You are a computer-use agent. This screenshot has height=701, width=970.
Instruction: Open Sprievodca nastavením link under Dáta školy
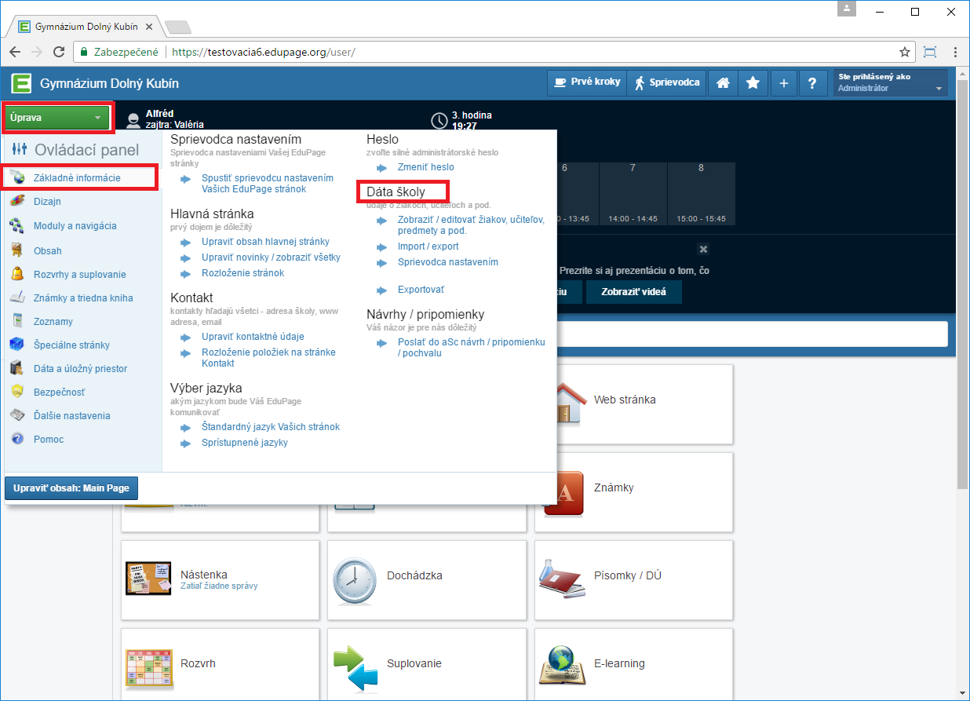448,262
